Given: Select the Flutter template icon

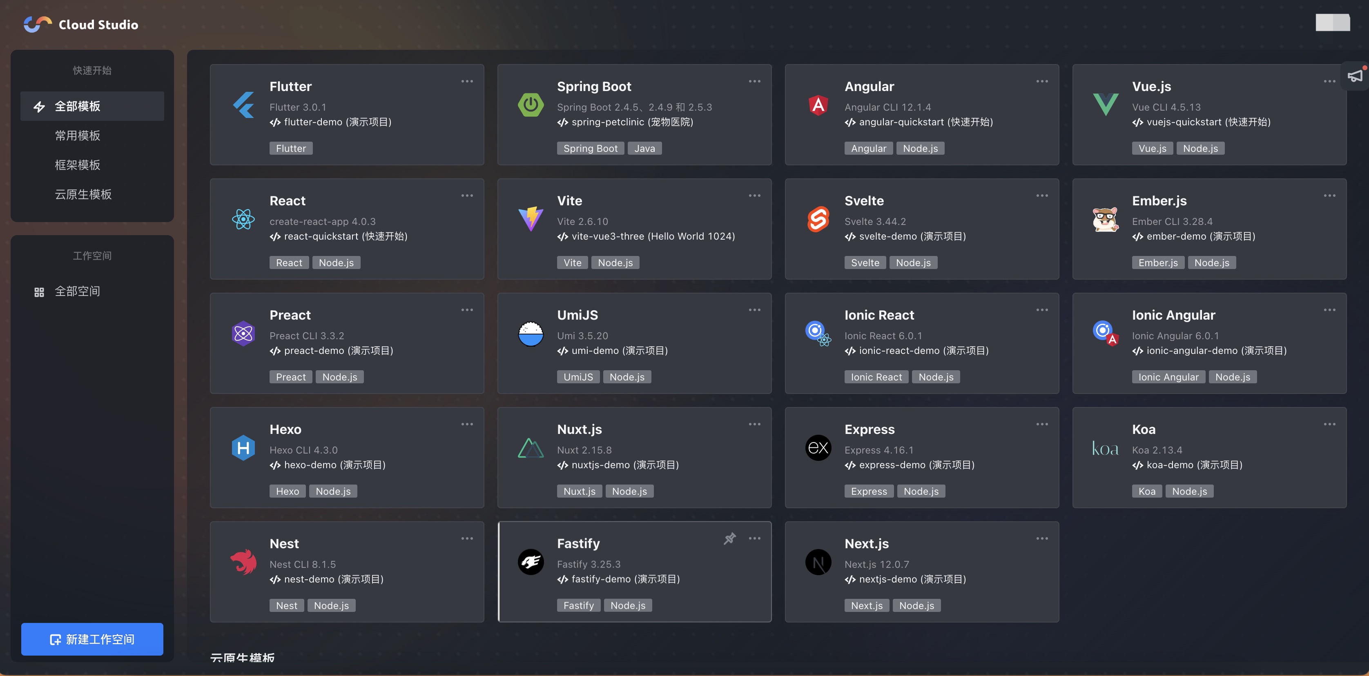Looking at the screenshot, I should pyautogui.click(x=243, y=105).
